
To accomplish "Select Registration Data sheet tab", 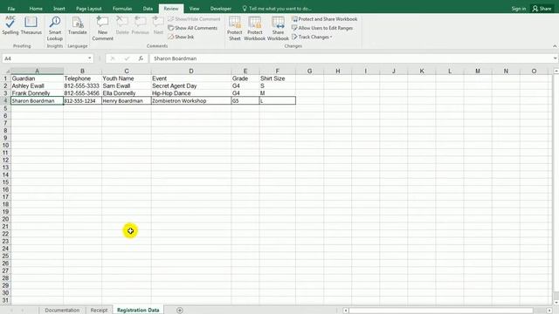I will (x=138, y=311).
